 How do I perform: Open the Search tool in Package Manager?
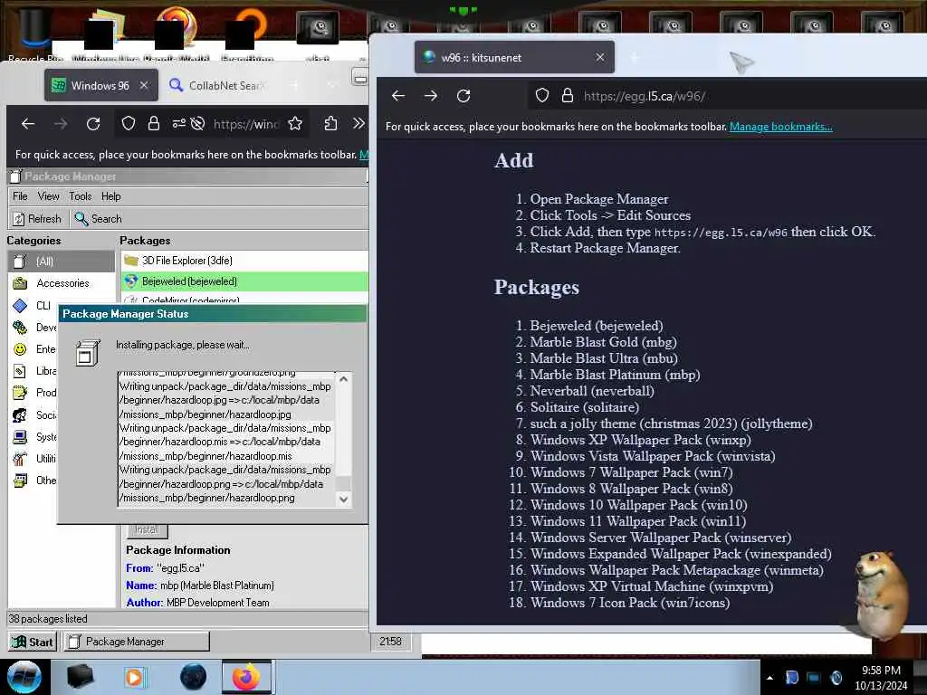[98, 219]
